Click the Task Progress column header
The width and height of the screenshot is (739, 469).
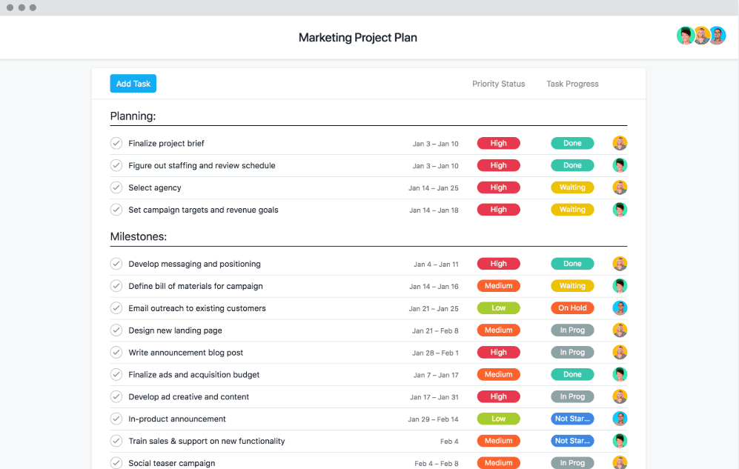[x=572, y=84]
